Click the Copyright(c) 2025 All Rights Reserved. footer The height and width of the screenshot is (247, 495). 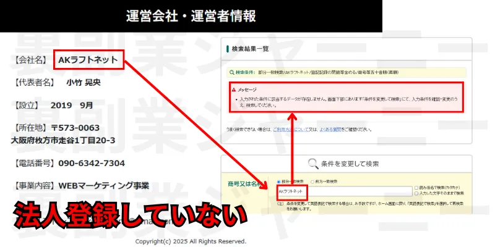click(191, 241)
